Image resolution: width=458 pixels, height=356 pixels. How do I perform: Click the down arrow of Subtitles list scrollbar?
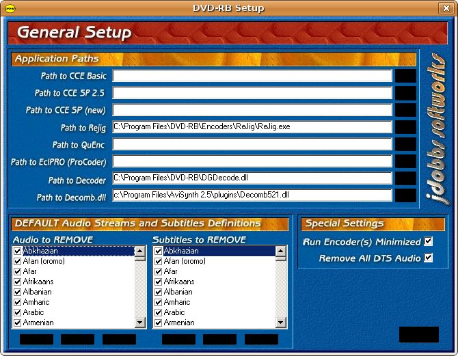[281, 323]
